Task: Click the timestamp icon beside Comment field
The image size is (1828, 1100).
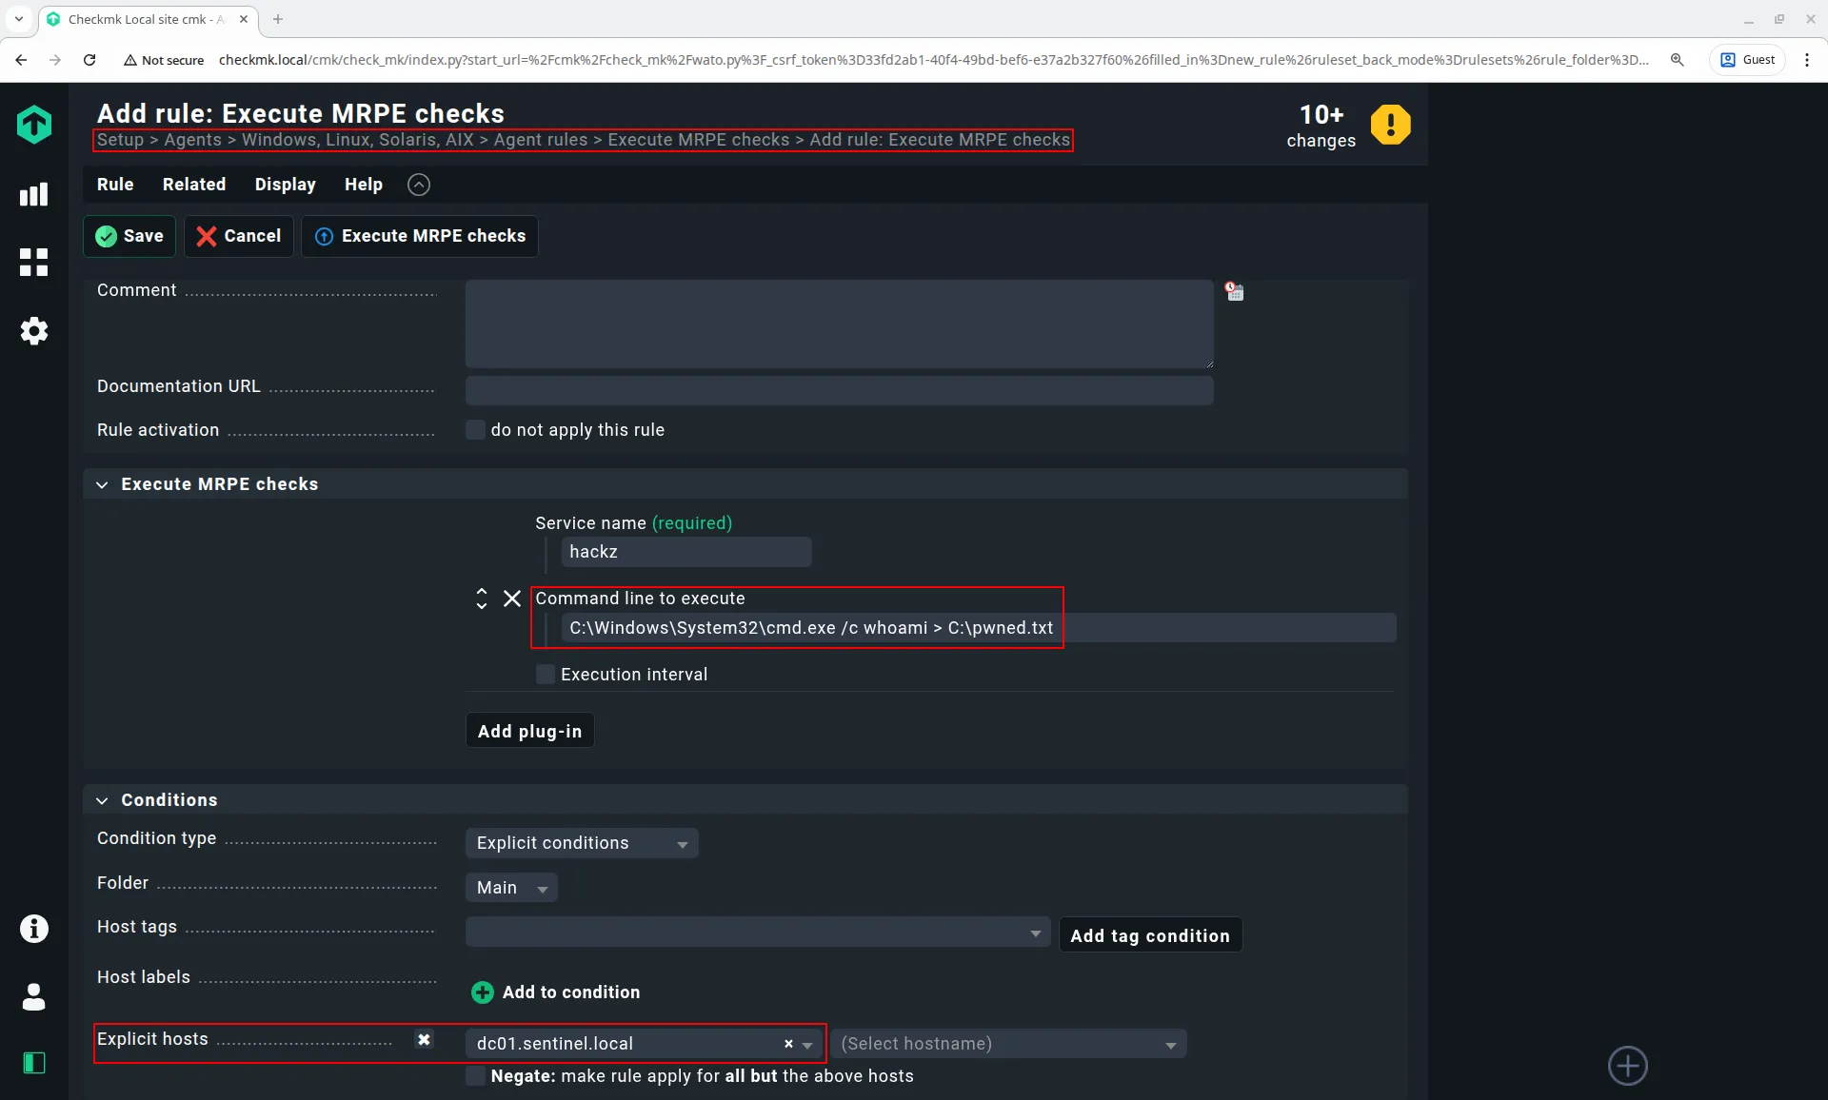Action: tap(1235, 291)
